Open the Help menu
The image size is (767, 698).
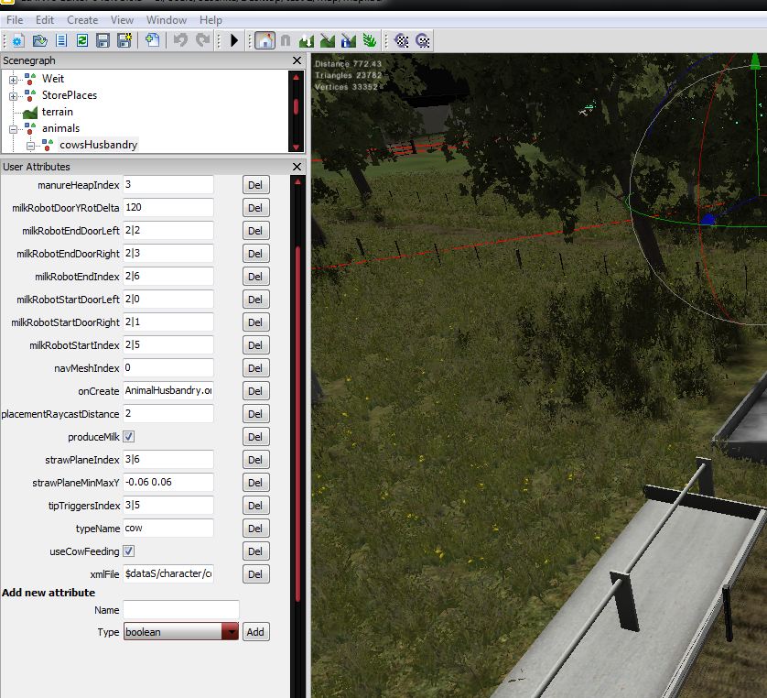point(211,20)
